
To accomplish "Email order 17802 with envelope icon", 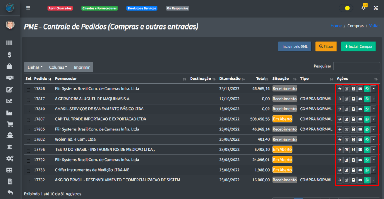I will (360, 139).
